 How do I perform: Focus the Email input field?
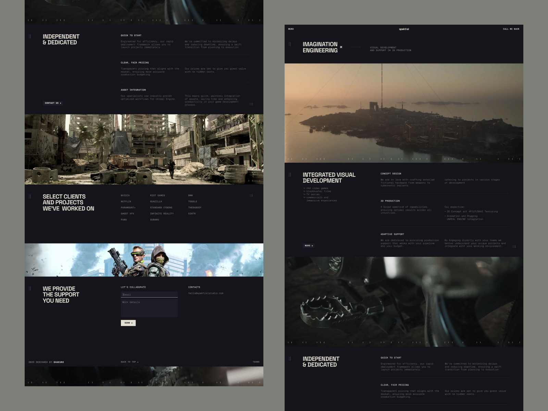(x=149, y=295)
